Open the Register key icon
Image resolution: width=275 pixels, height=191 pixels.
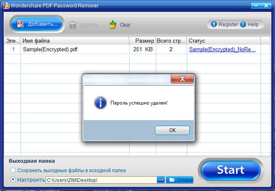214,24
